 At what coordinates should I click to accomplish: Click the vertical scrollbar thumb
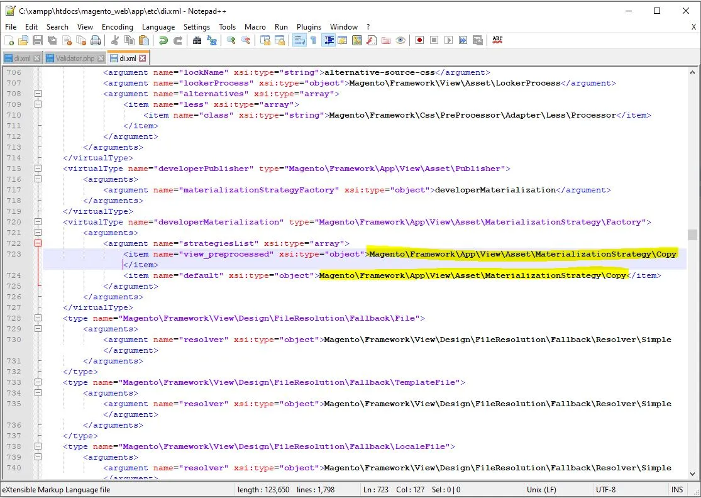coord(692,235)
